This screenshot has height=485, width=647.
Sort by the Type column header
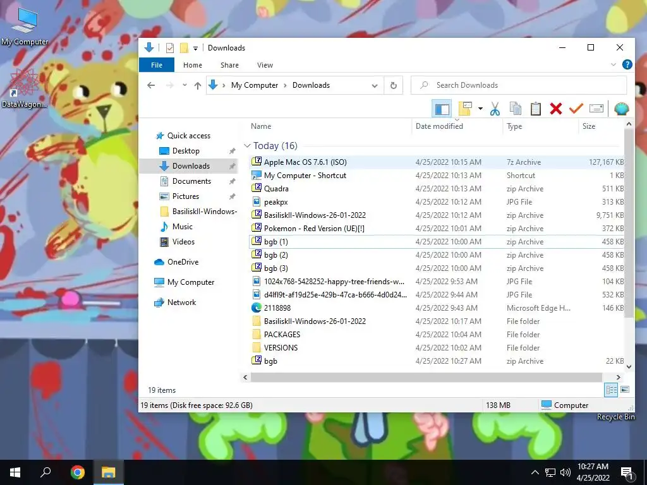pos(514,126)
